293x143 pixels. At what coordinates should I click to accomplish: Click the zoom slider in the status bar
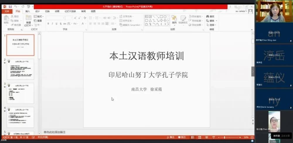click(x=230, y=137)
